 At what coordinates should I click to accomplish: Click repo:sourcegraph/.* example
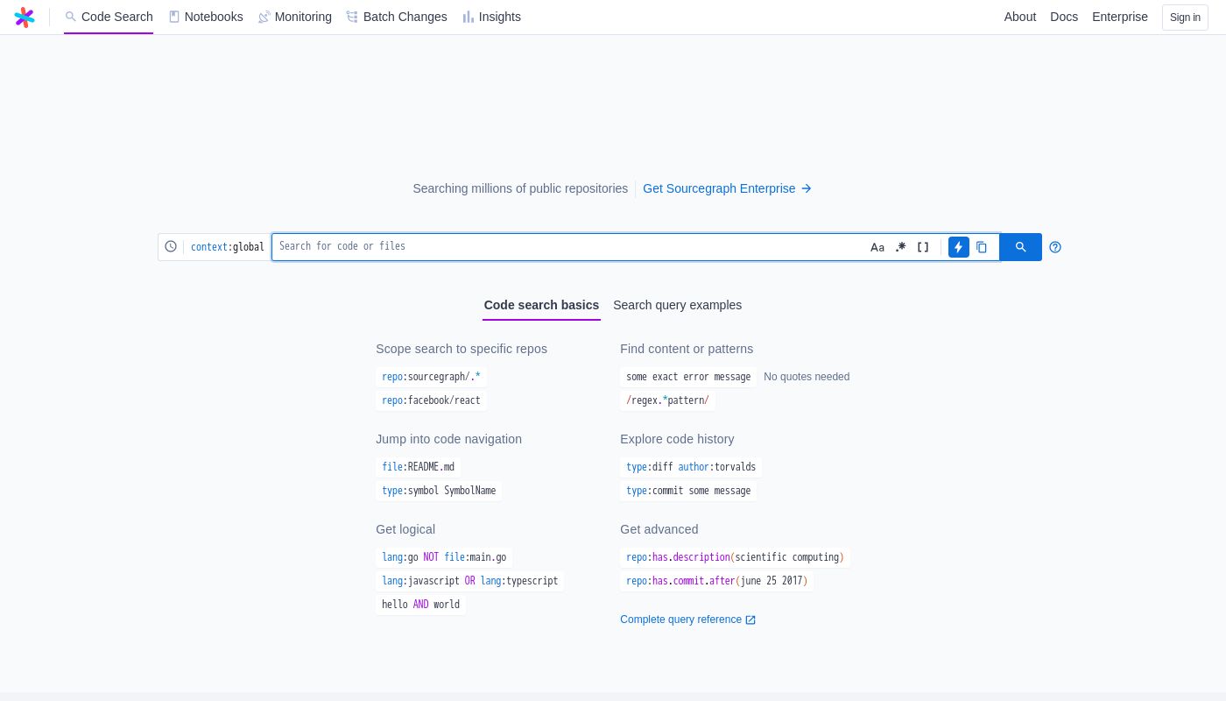pyautogui.click(x=431, y=377)
